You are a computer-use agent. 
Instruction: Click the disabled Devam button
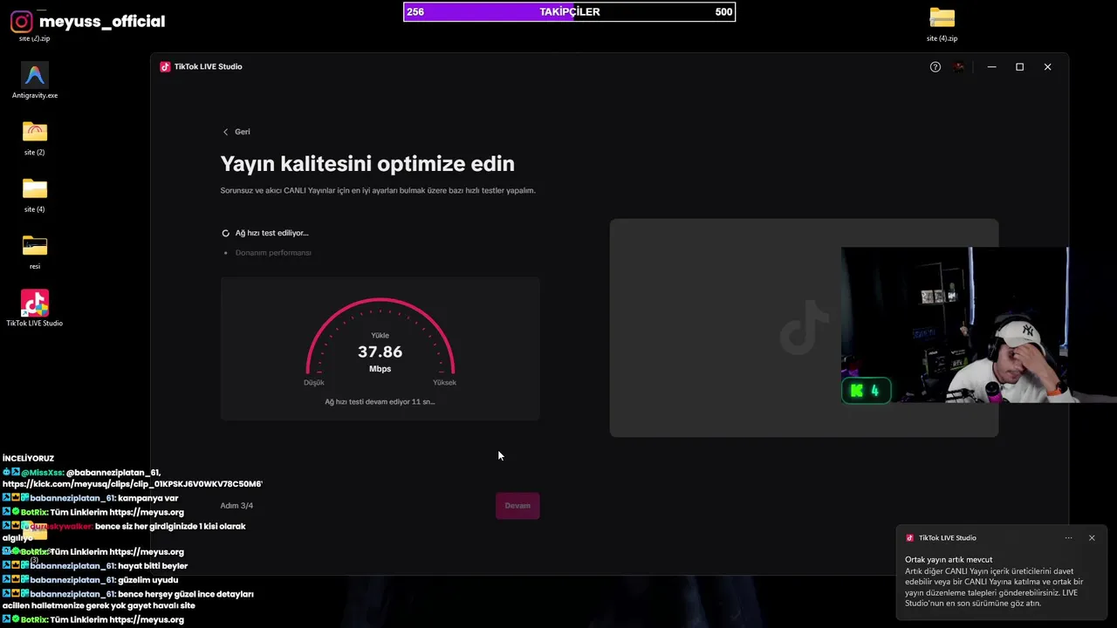517,506
